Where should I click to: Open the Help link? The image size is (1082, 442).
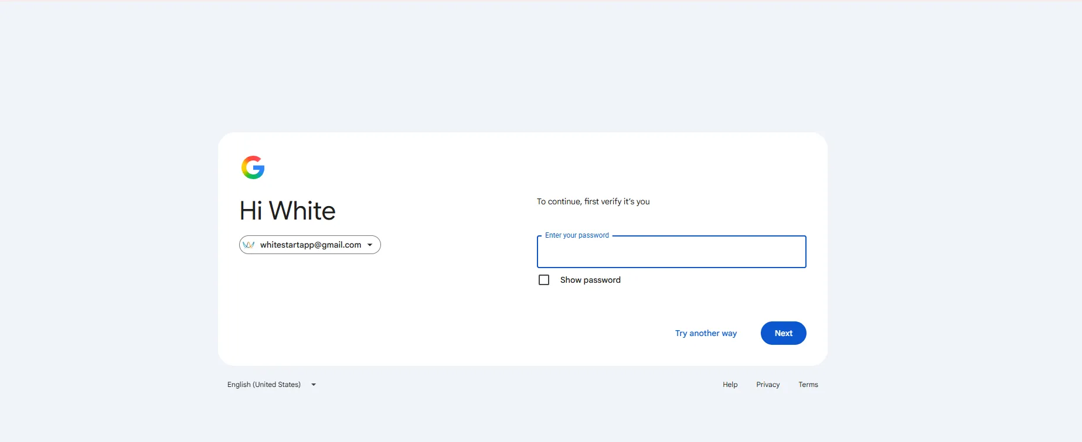(x=730, y=385)
